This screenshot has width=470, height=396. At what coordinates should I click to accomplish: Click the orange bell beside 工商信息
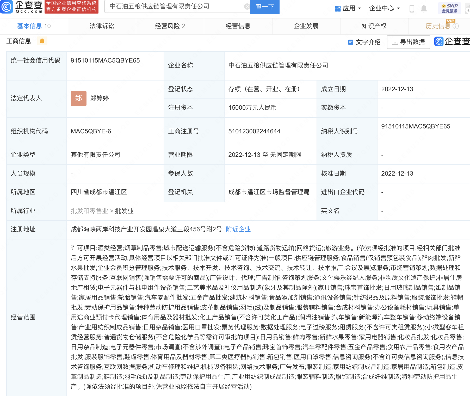pos(42,41)
